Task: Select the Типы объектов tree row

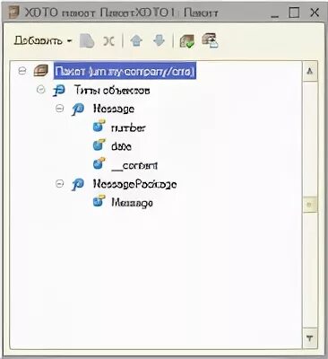Action: tap(112, 90)
